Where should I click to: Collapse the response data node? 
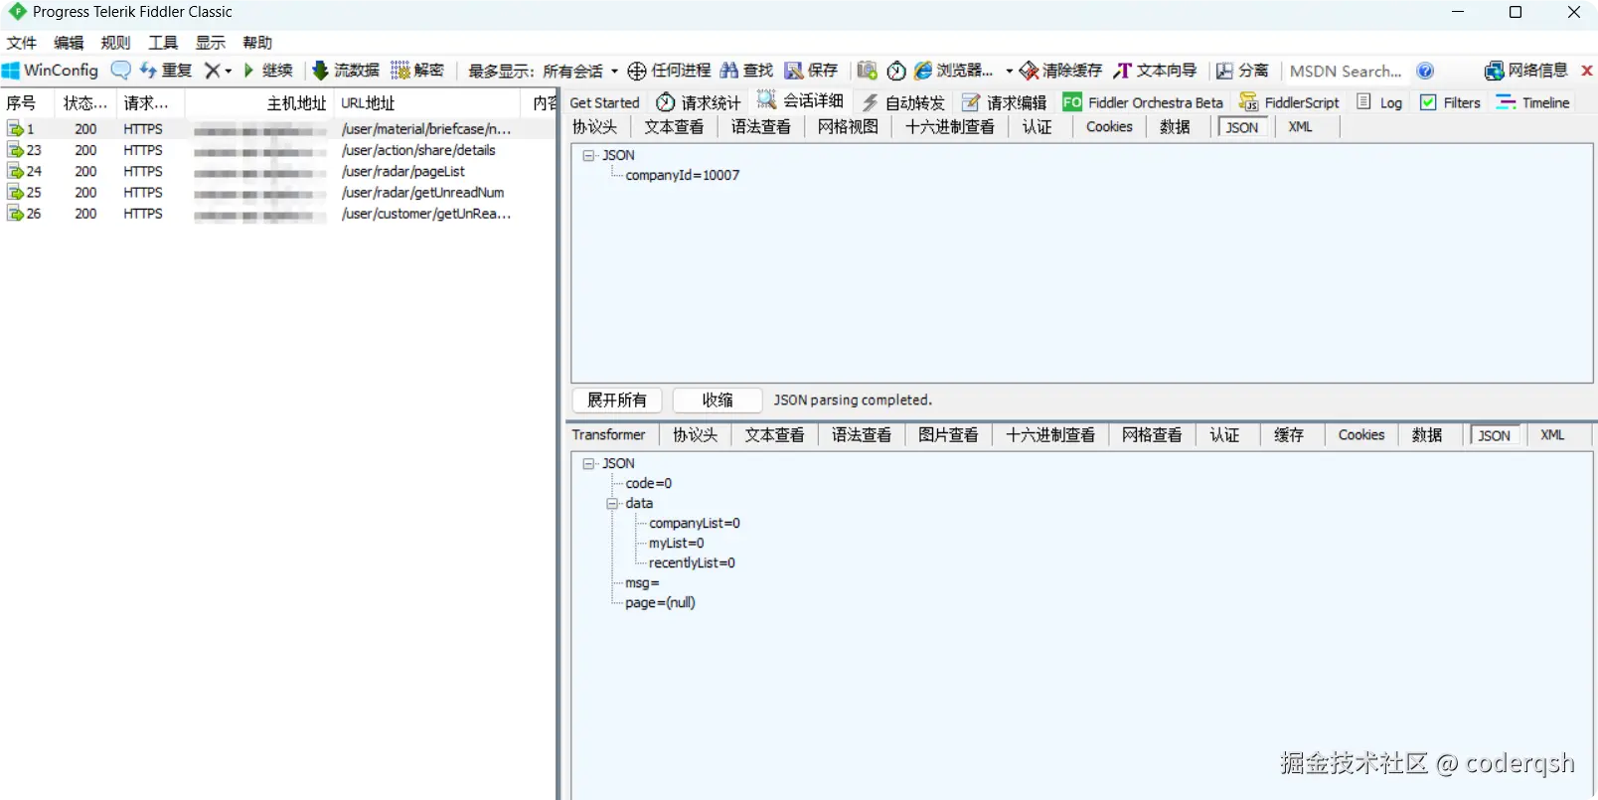[x=612, y=503]
